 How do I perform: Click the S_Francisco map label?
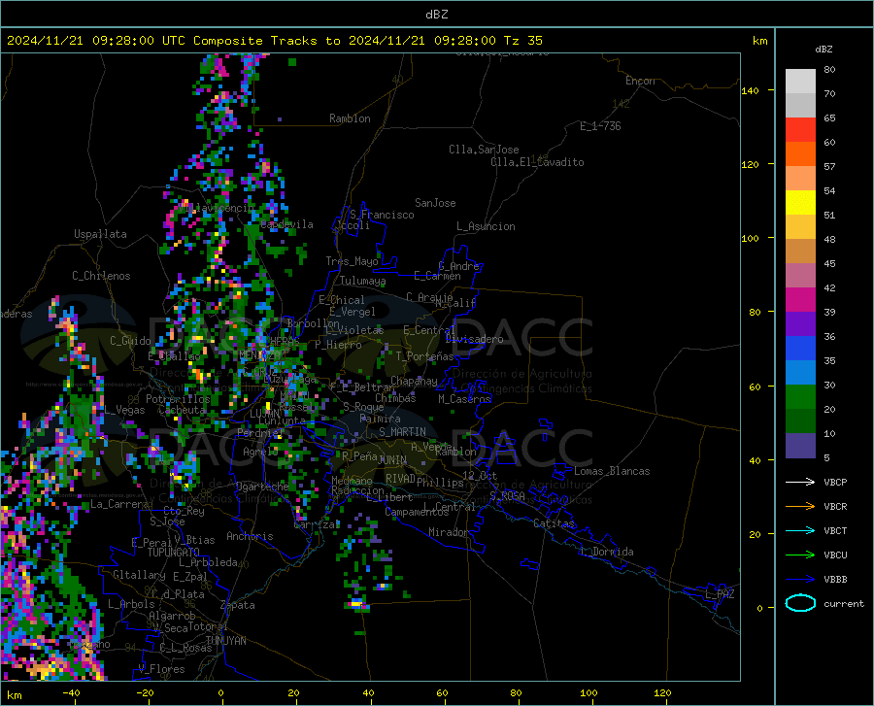(x=382, y=215)
